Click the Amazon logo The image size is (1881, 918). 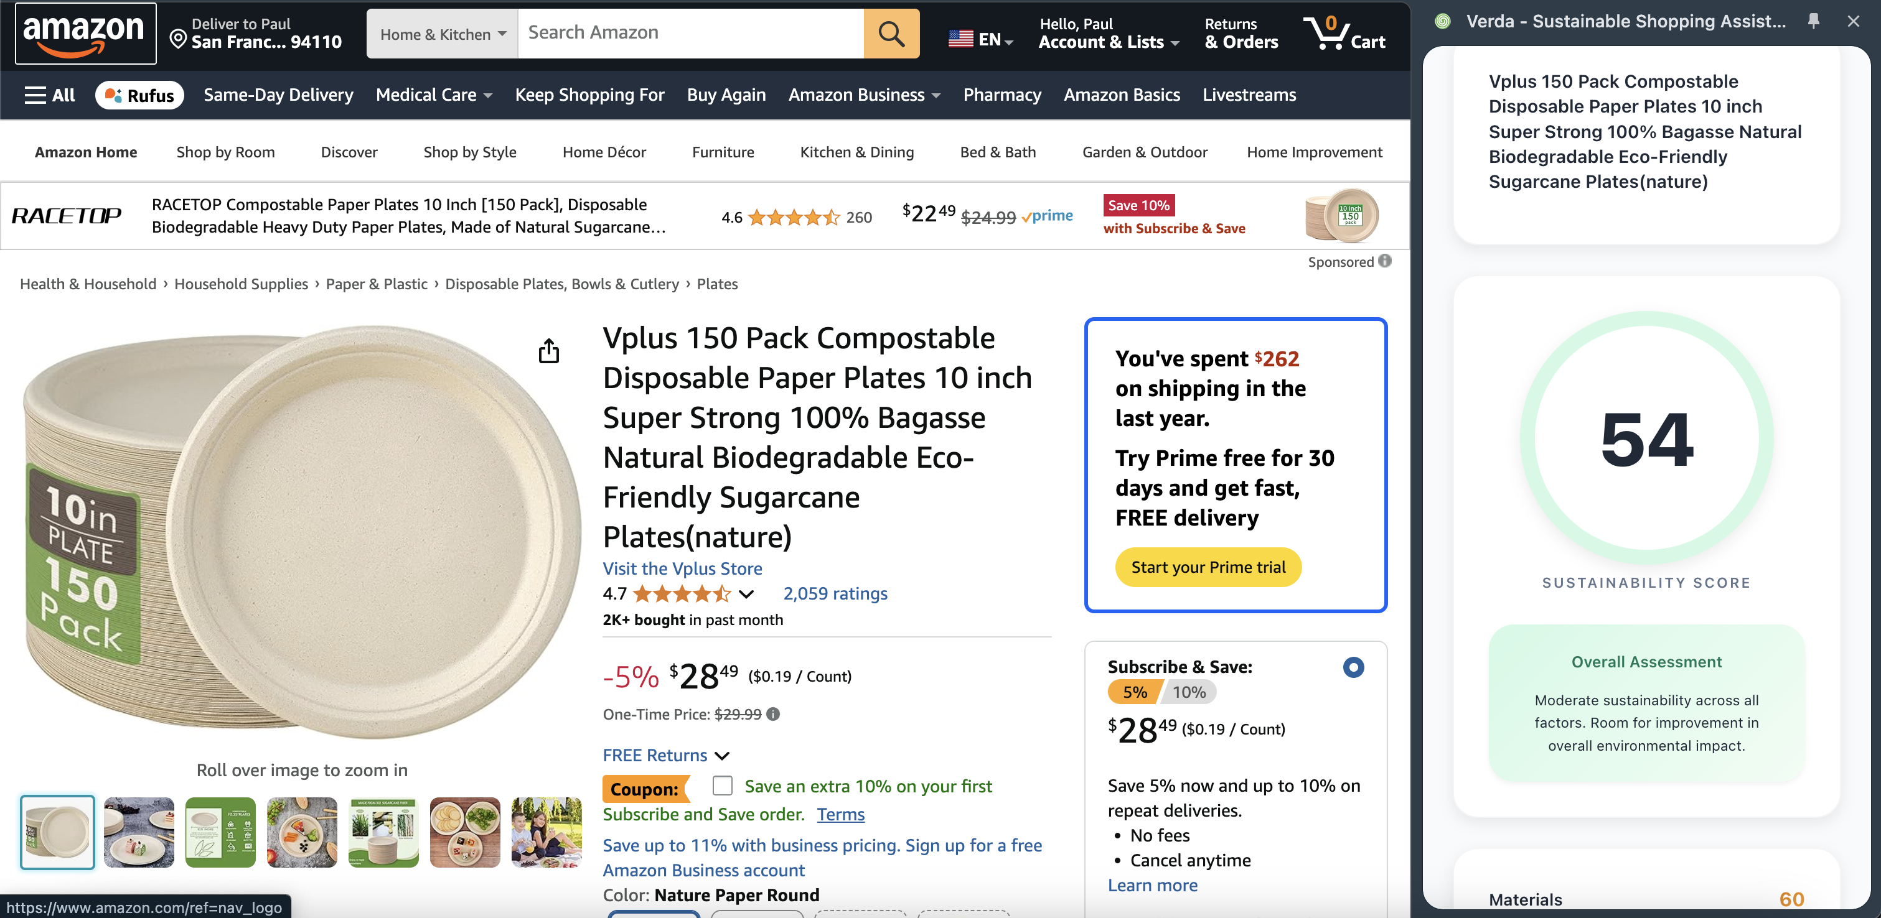coord(85,34)
